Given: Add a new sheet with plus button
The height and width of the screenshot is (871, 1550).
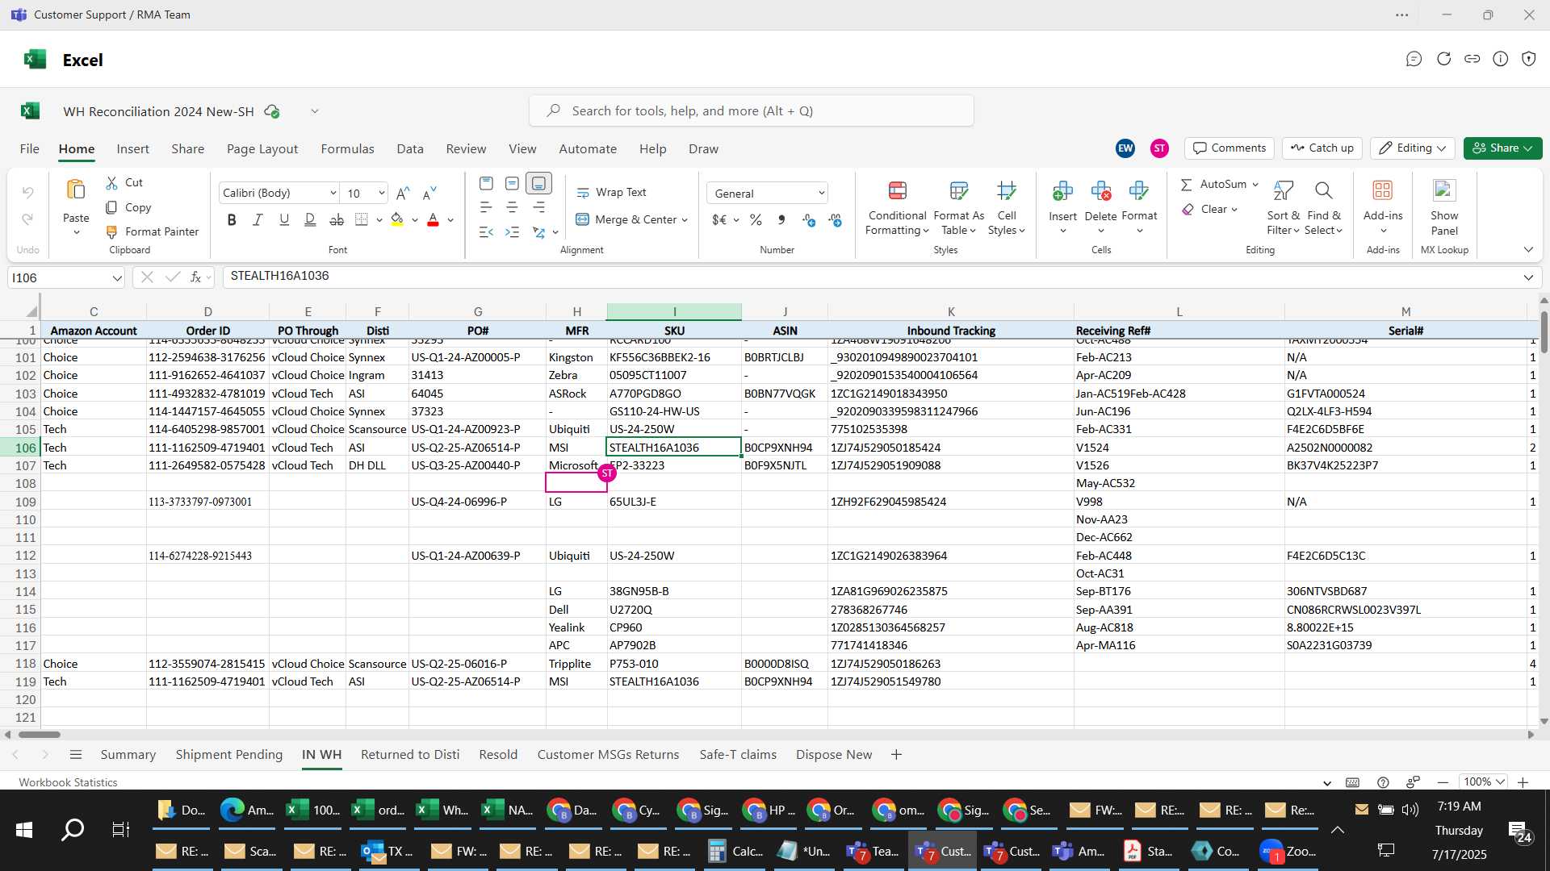Looking at the screenshot, I should coord(896,755).
